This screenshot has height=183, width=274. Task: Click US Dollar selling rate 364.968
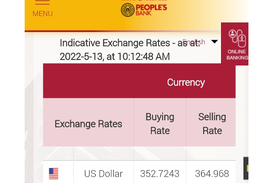[x=212, y=174]
